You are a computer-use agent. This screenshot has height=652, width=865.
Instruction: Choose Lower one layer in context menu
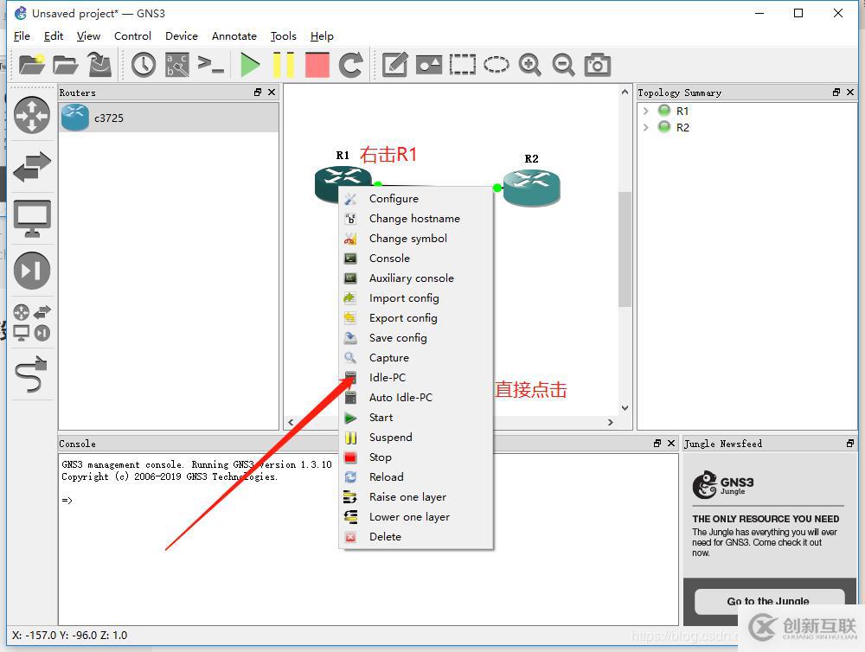point(416,517)
